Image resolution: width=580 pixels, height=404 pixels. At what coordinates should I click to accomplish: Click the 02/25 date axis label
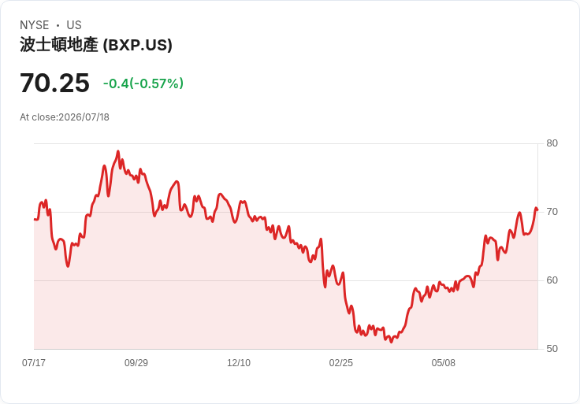[341, 362]
